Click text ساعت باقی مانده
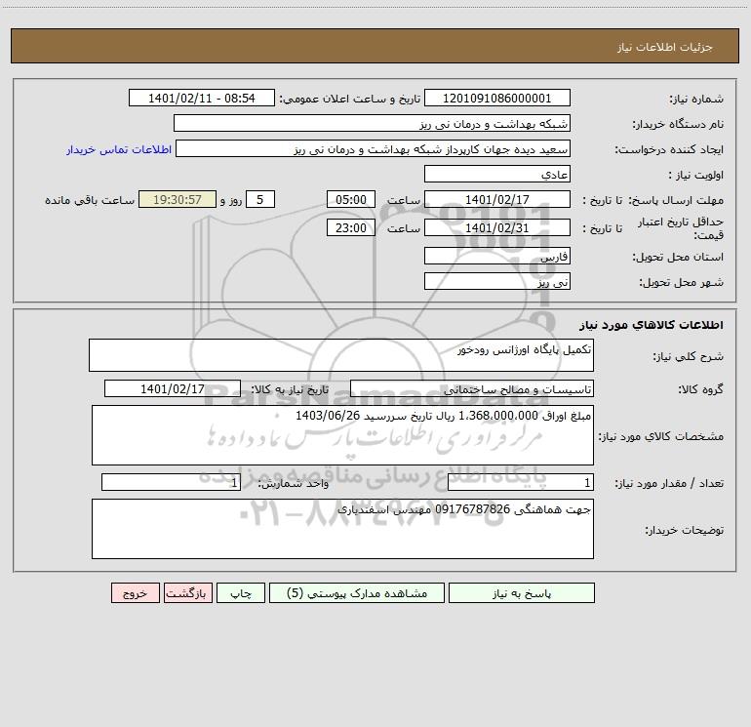Screen dimensions: 751x727 [x=90, y=200]
